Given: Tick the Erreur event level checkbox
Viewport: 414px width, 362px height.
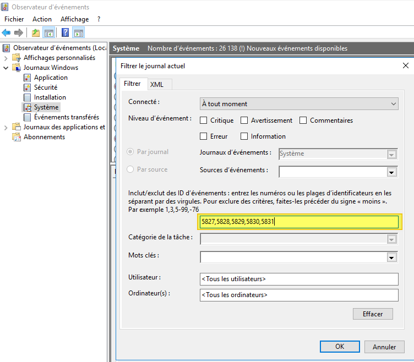Looking at the screenshot, I should coord(204,136).
